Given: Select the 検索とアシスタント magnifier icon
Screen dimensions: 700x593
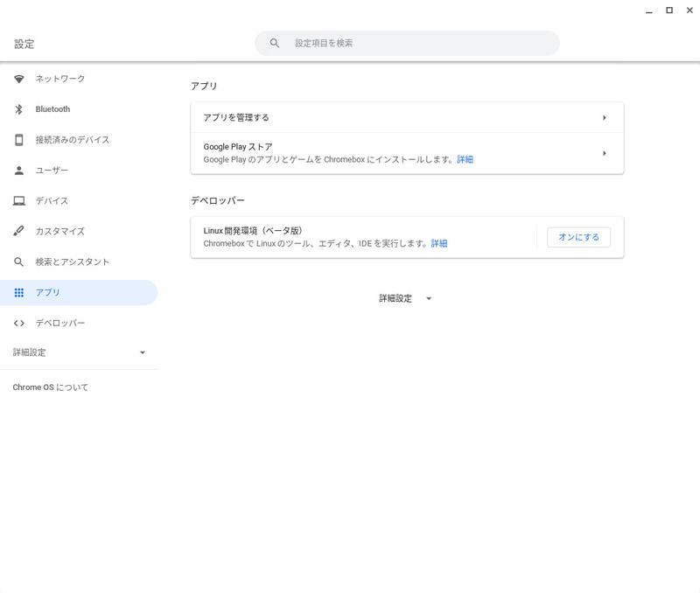Looking at the screenshot, I should pos(19,262).
